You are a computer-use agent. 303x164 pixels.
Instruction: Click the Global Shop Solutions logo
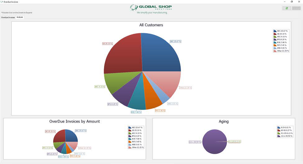[151, 9]
